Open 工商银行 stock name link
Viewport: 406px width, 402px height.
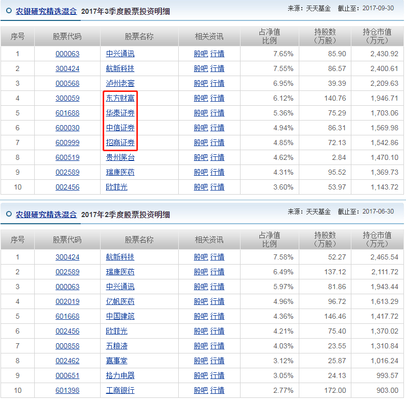(120, 390)
